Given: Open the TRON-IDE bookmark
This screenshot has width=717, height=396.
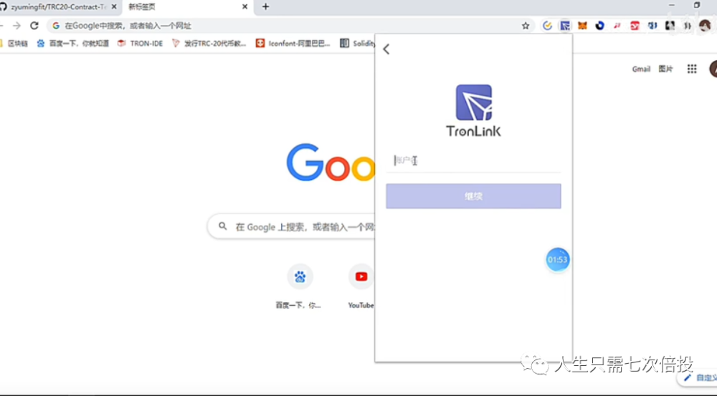Looking at the screenshot, I should point(141,44).
